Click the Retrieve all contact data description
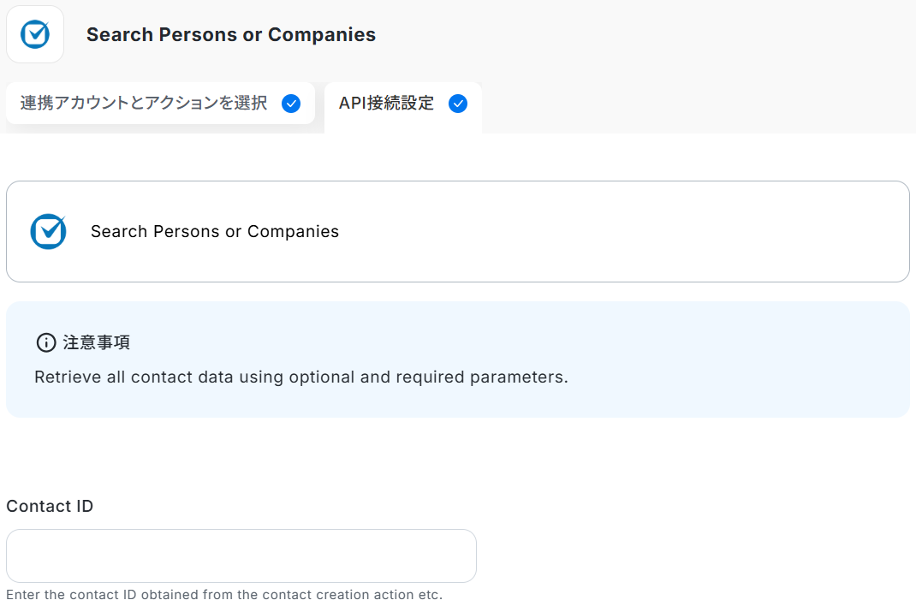The image size is (916, 606). pyautogui.click(x=301, y=377)
